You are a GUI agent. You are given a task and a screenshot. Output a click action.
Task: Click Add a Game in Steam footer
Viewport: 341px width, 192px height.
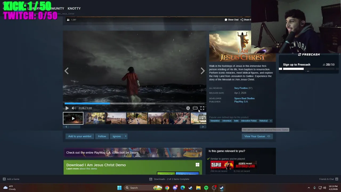[x=11, y=179]
